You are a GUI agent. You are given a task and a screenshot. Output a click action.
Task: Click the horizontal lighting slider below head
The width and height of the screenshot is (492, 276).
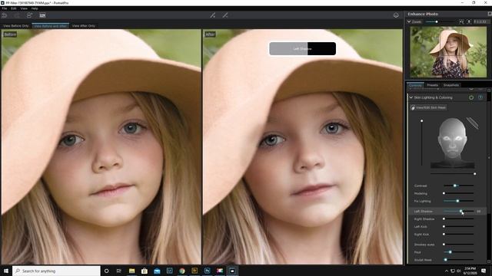453,173
